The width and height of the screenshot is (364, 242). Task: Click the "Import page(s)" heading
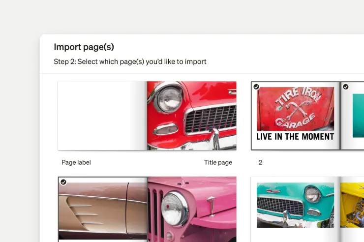coord(84,47)
